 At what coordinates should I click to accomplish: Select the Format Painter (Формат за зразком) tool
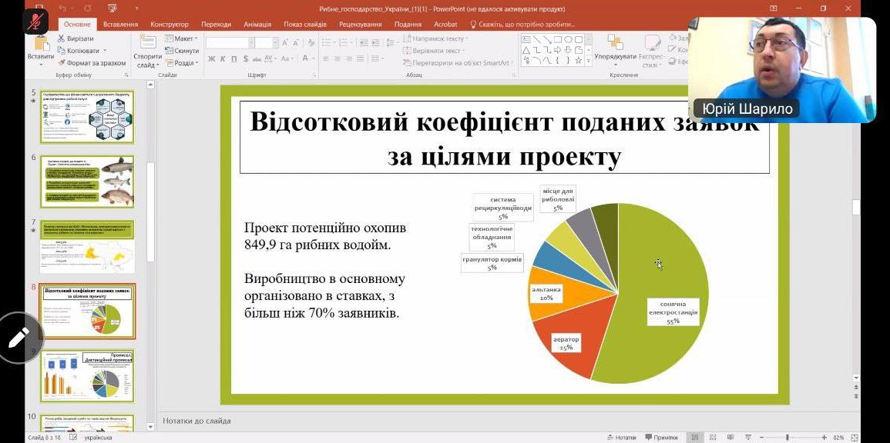click(x=62, y=62)
